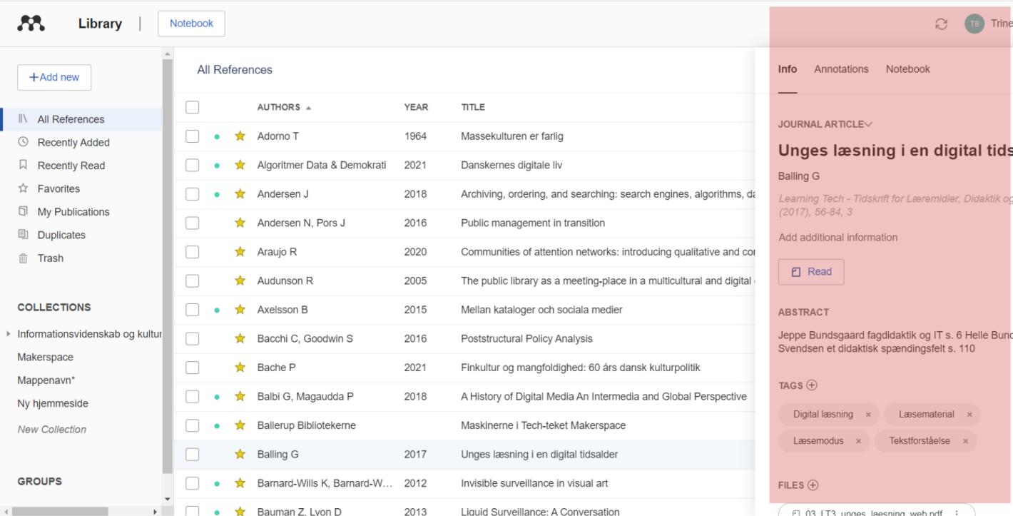Tick the checkbox for Andersen J
The height and width of the screenshot is (516, 1013).
[192, 194]
